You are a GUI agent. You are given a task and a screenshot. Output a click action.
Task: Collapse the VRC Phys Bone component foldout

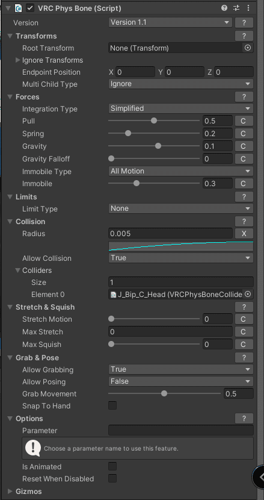[8, 8]
